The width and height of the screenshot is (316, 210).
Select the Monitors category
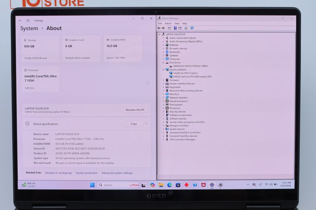[x=174, y=94]
